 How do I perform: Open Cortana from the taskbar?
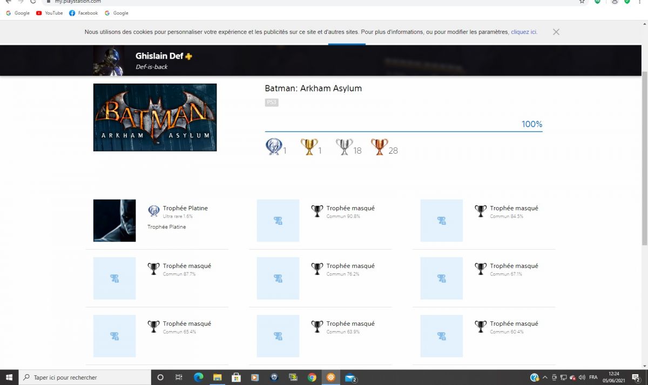(x=160, y=377)
